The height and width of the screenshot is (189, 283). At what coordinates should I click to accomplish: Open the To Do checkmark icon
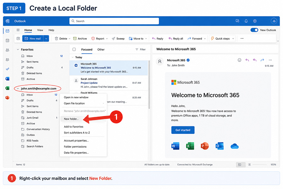click(x=8, y=69)
